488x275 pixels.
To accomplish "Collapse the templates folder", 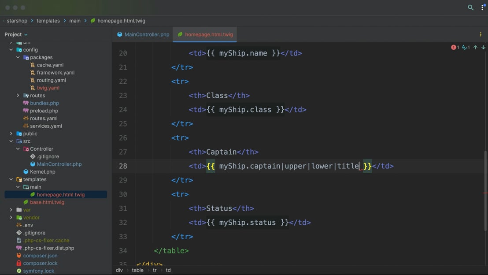I will pyautogui.click(x=11, y=179).
